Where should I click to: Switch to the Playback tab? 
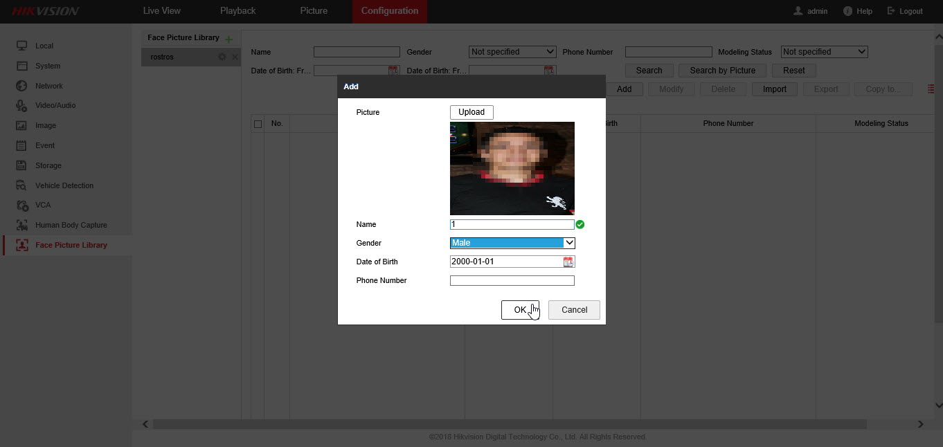[x=237, y=11]
